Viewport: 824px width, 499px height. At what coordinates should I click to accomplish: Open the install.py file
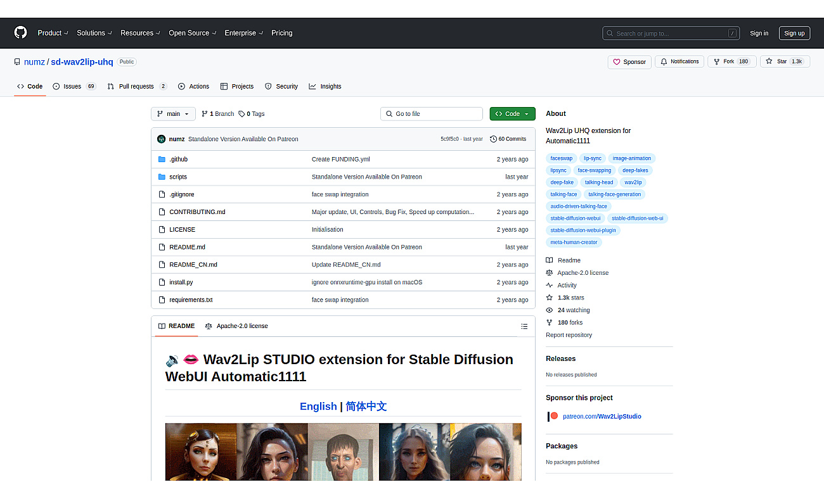(181, 282)
